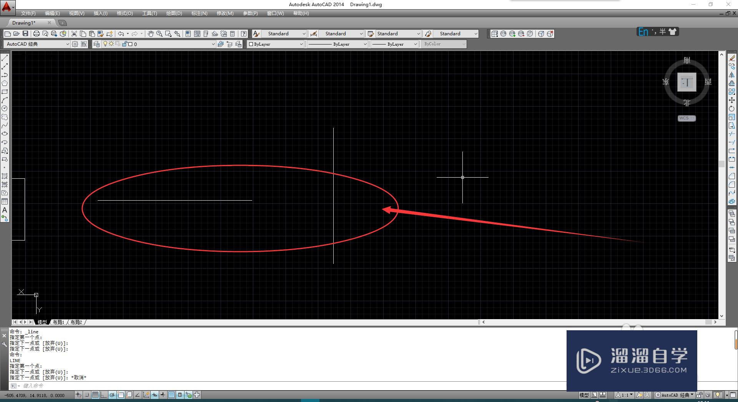This screenshot has width=738, height=402.
Task: Open the 绘图(D) menu
Action: point(174,13)
